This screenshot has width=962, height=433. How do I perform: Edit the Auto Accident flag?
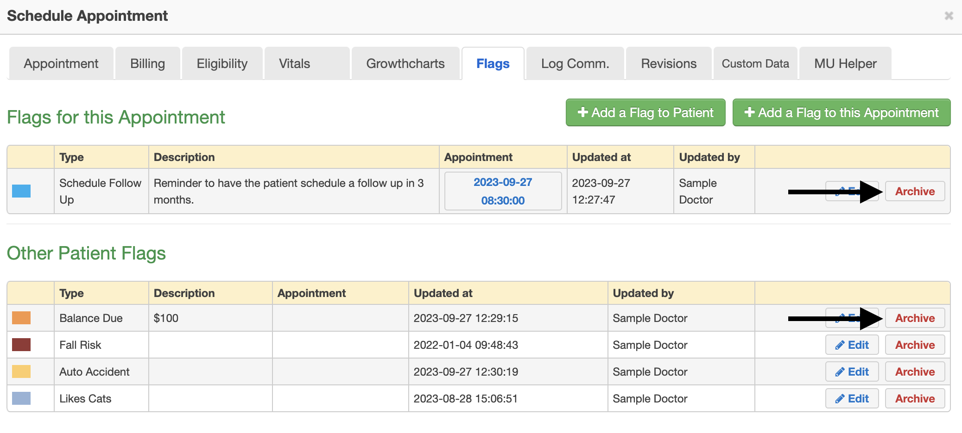point(852,371)
